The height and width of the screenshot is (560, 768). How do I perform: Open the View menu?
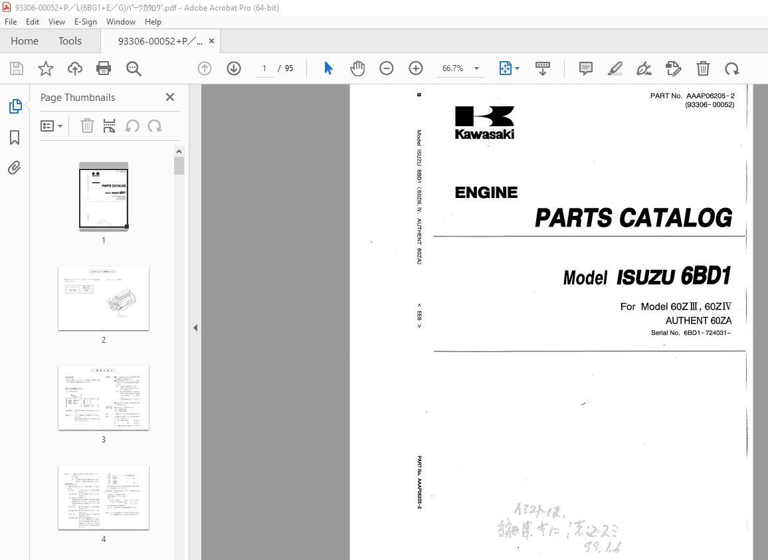pos(56,21)
